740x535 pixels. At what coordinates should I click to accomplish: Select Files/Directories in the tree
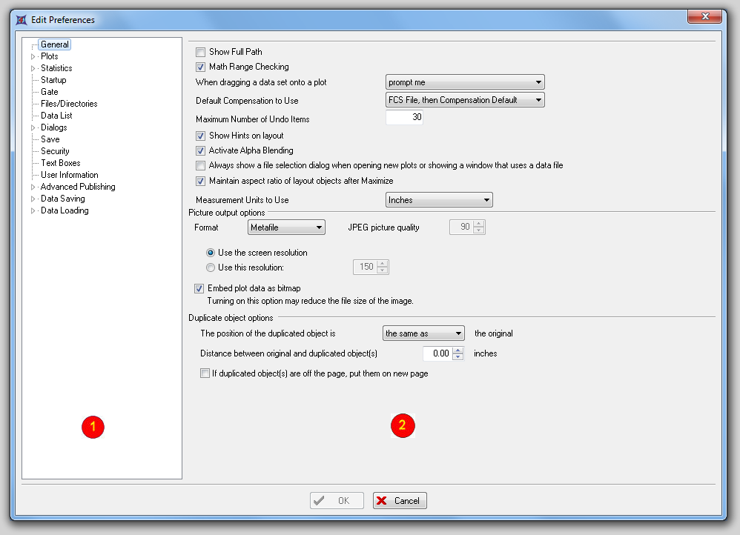(x=69, y=104)
